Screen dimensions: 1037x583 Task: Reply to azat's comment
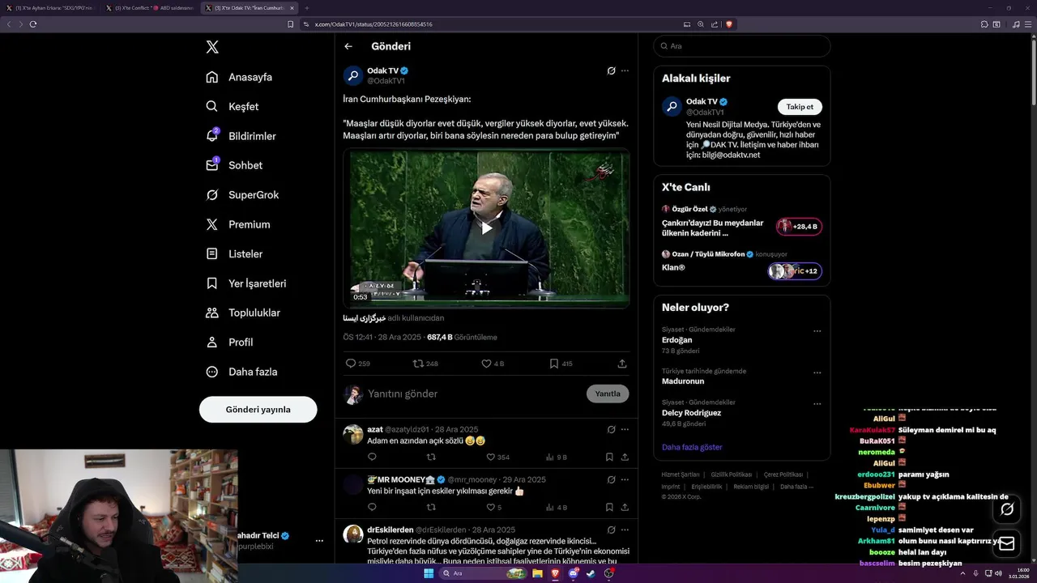(x=372, y=457)
